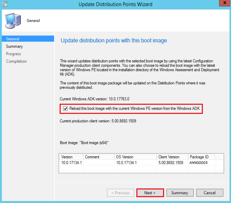Click the Summary button at the bottom
231x203 pixels.
coord(180,193)
